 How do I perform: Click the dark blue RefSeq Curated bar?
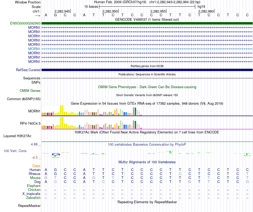[x=147, y=70]
